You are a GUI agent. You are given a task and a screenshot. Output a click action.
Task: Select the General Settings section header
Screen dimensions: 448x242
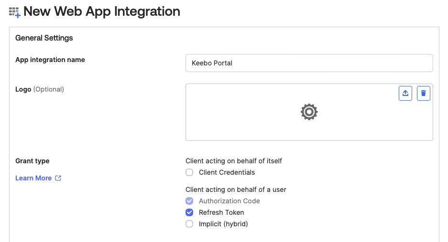click(44, 38)
